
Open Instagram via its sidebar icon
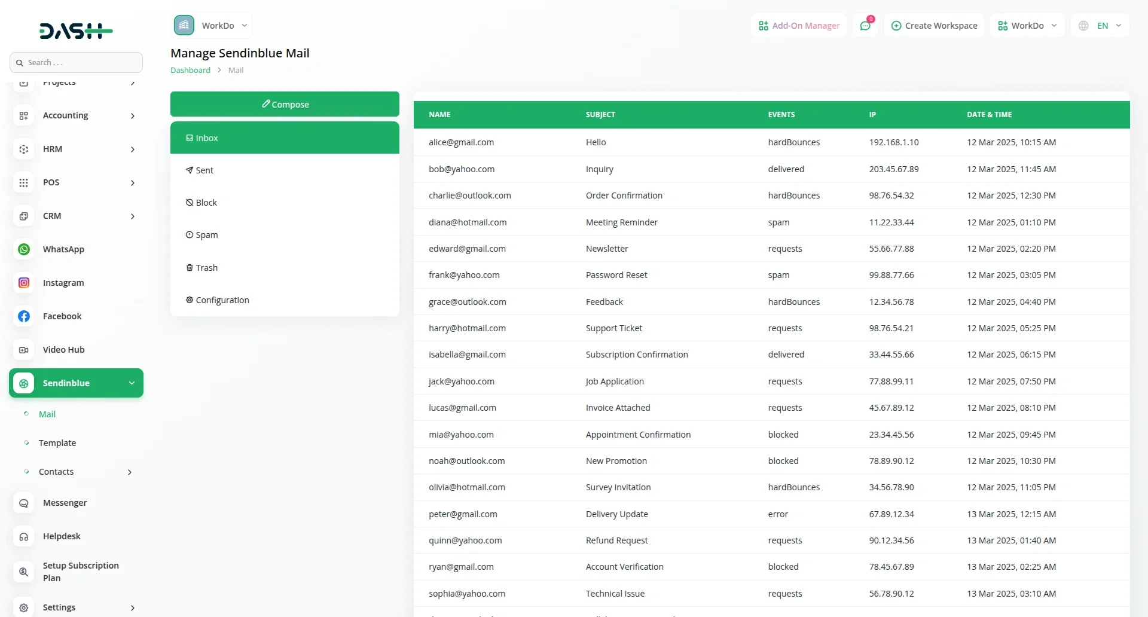pos(24,283)
